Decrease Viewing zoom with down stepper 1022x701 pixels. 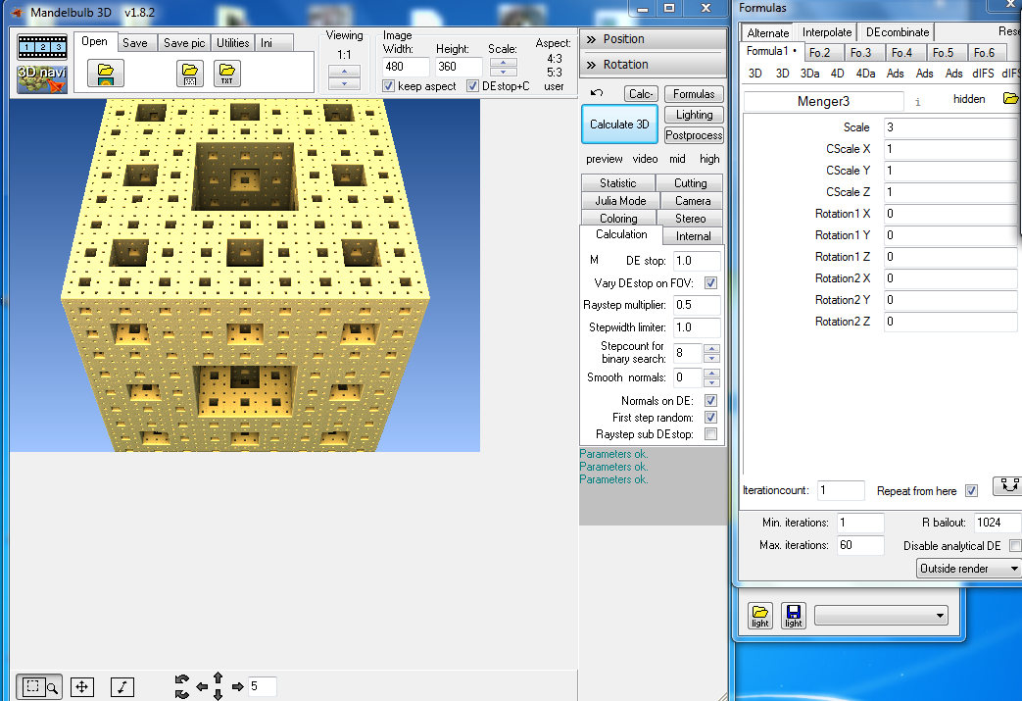point(344,83)
